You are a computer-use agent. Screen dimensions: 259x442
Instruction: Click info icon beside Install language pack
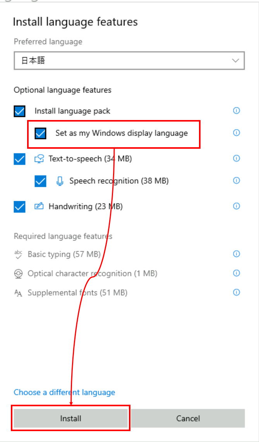(x=236, y=111)
